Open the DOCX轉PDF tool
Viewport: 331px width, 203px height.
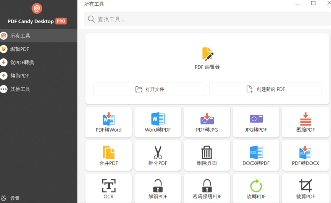pyautogui.click(x=256, y=156)
